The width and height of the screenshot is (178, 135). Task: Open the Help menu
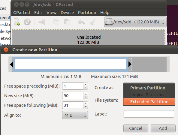pos(105,13)
